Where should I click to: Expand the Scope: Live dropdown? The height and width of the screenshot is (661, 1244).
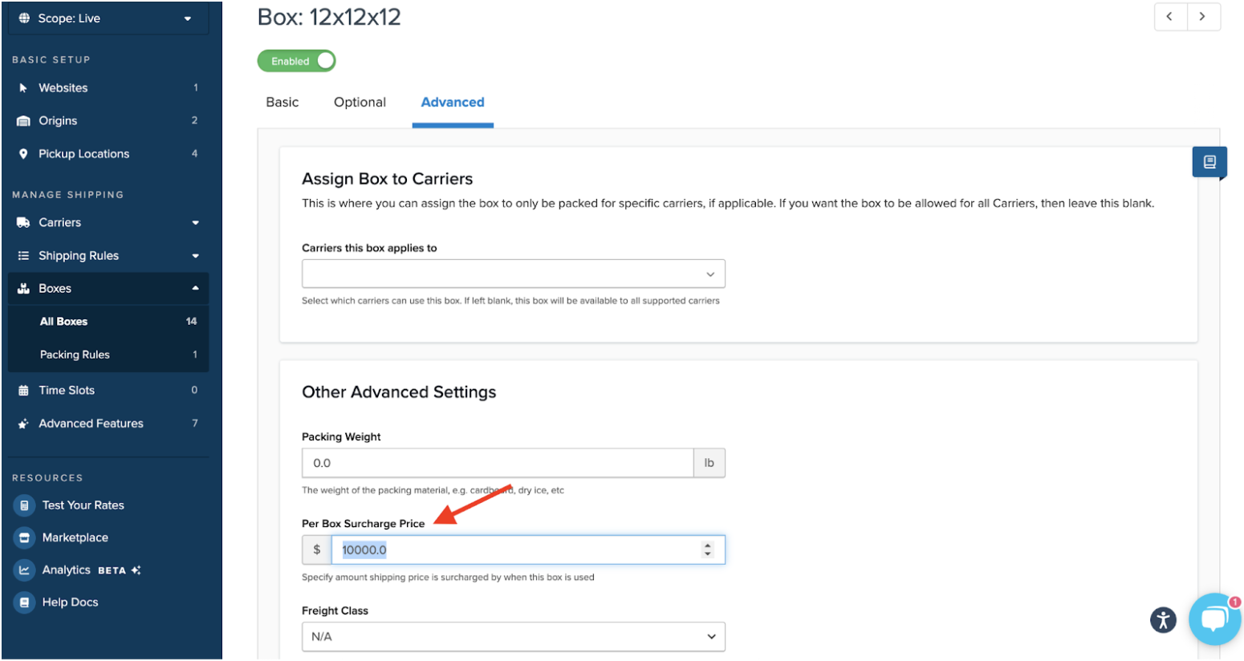[x=108, y=18]
